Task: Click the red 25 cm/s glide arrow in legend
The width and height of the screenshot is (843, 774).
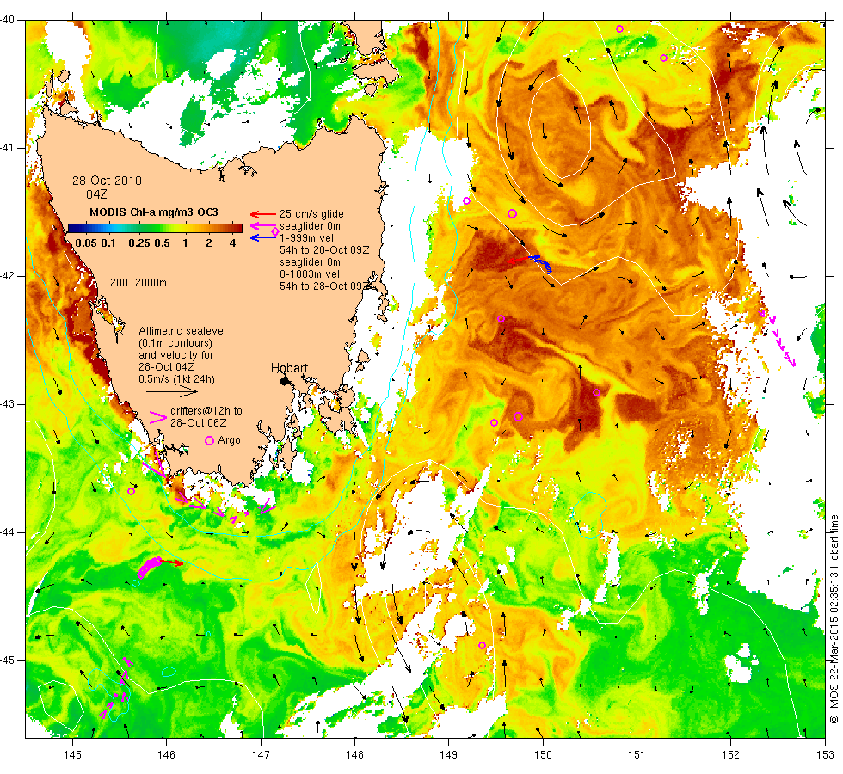Action: (263, 214)
